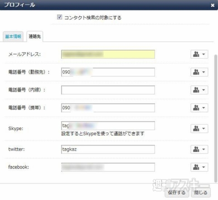Viewport: 218px width, 200px height.
Task: Open visibility dropdown for メールアドレス
Action: (199, 54)
